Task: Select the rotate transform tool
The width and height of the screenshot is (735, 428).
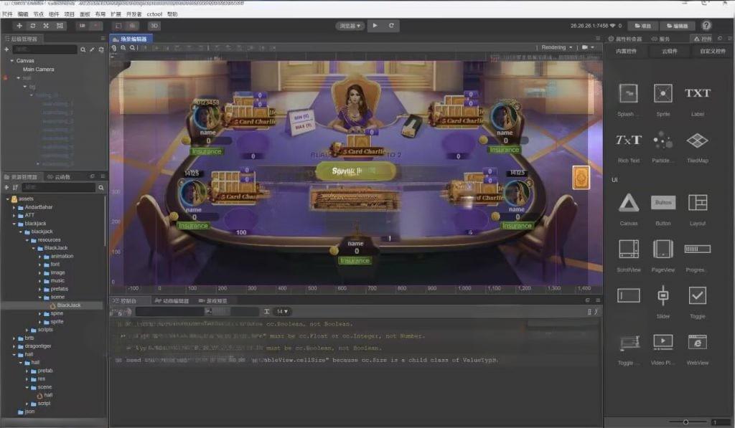Action: [x=33, y=26]
